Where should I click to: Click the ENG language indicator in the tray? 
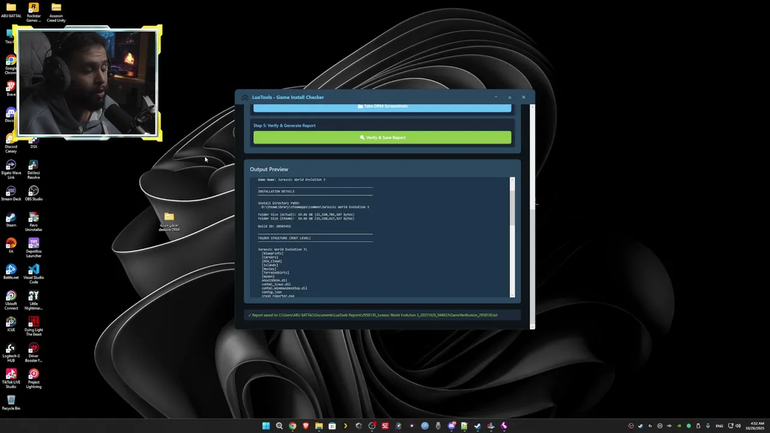[719, 426]
